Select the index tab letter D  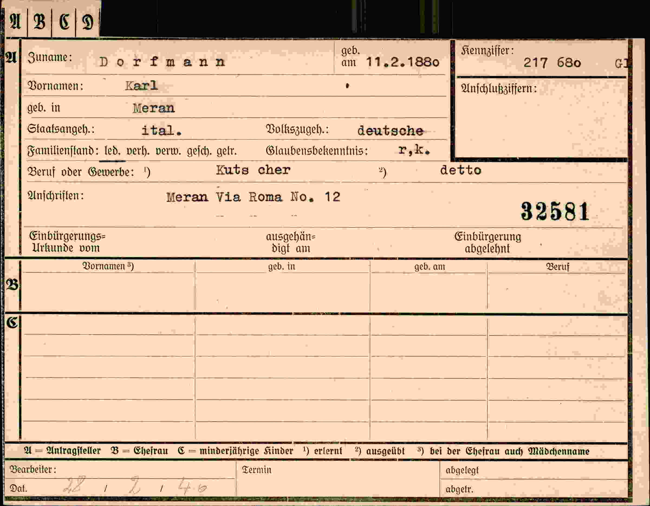(87, 22)
